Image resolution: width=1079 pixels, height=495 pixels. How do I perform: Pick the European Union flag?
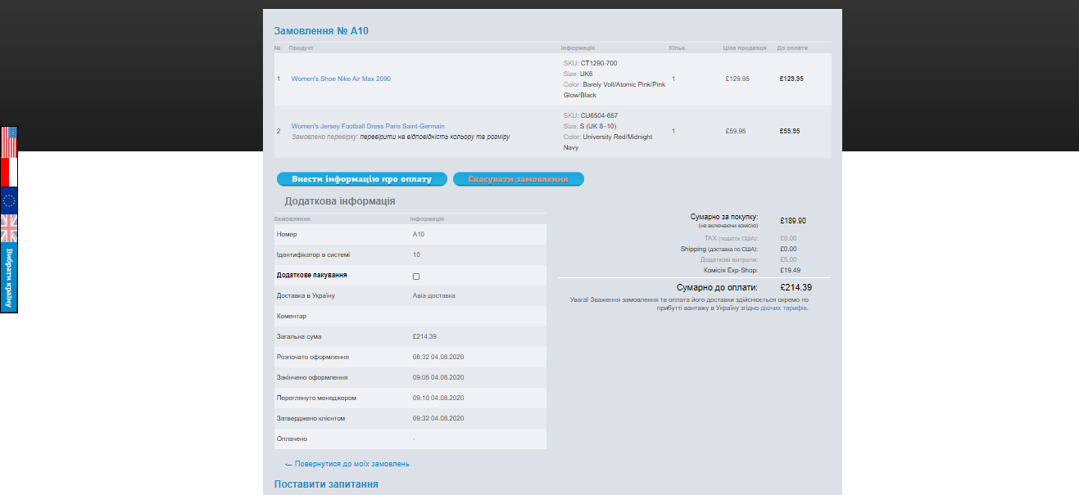click(9, 200)
